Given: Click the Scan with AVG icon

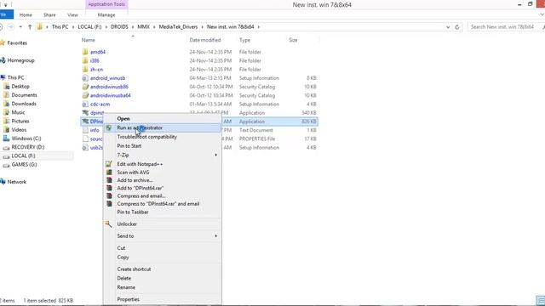Looking at the screenshot, I should coord(109,172).
